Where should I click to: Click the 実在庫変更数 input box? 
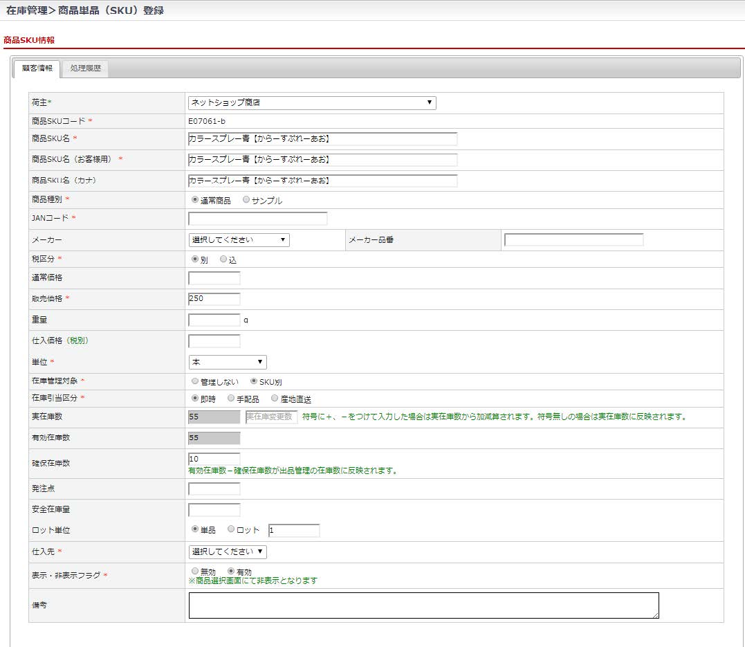coord(271,417)
